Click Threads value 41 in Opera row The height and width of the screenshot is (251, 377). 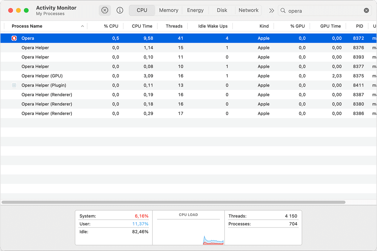pos(181,38)
